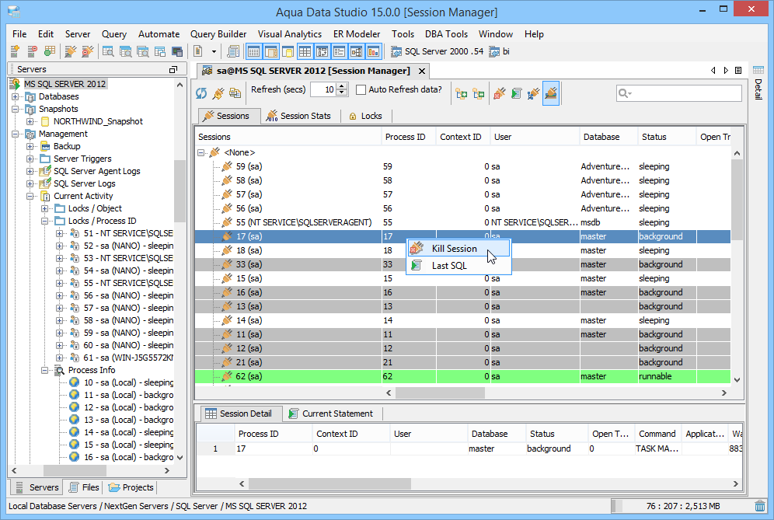774x520 pixels.
Task: Click the new document page icon
Action: tap(198, 51)
